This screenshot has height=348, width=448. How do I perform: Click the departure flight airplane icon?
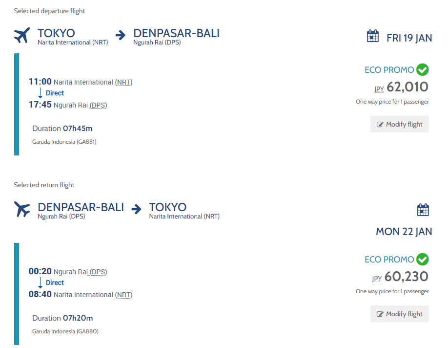pos(22,35)
